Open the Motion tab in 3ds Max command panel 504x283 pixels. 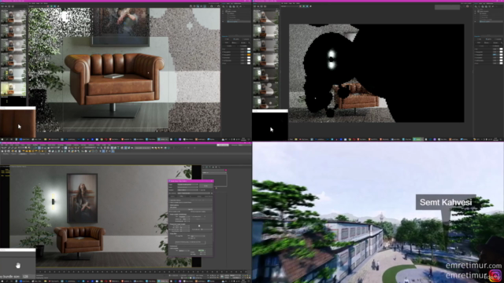213,167
